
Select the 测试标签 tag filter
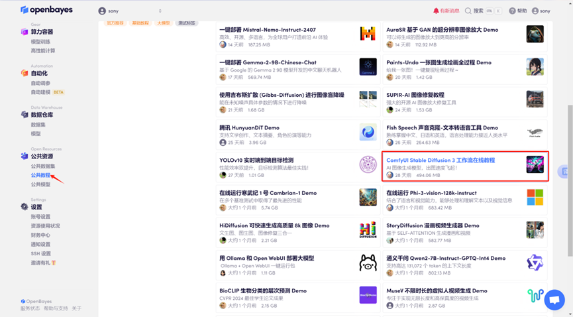187,23
